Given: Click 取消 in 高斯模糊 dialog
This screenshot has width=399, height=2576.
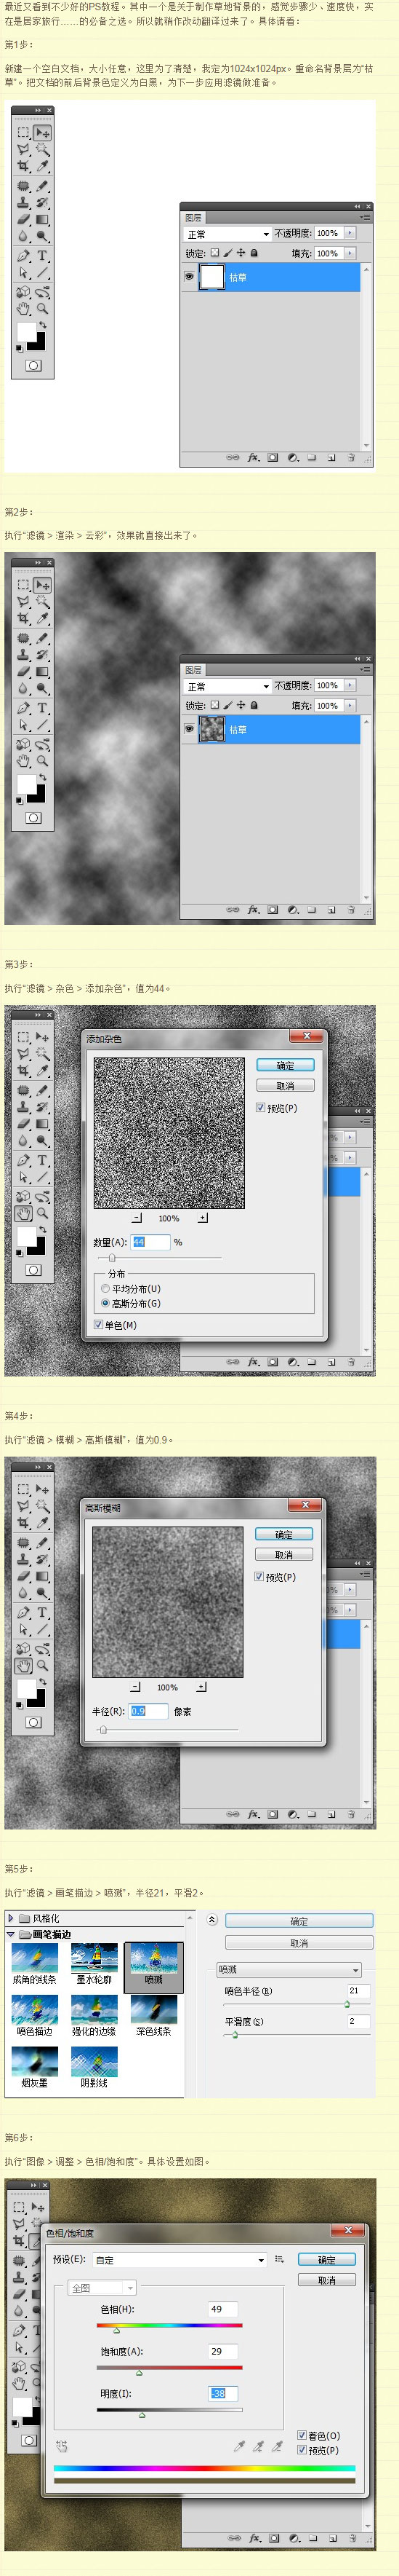Looking at the screenshot, I should click(284, 1554).
